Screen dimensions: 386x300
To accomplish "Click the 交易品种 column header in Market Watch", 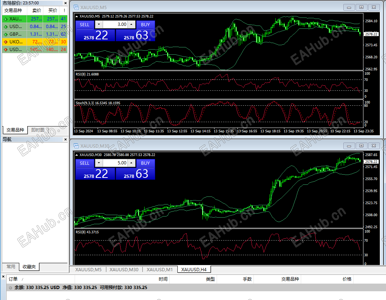I will click(x=14, y=10).
